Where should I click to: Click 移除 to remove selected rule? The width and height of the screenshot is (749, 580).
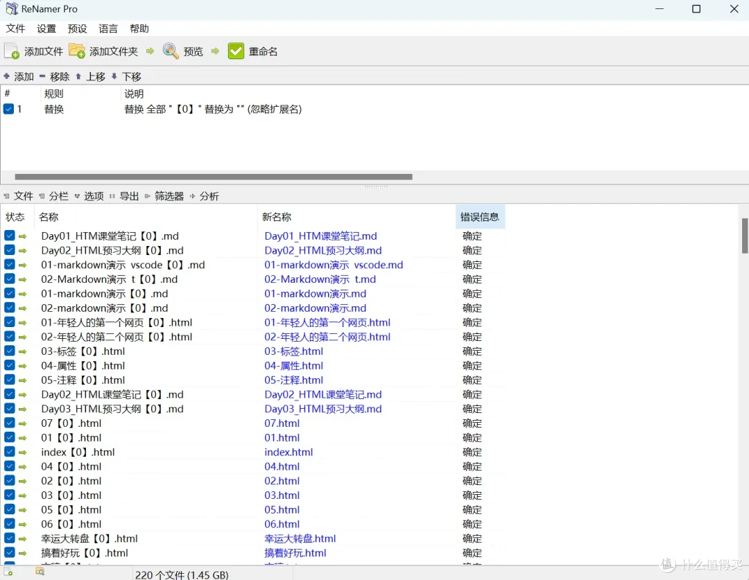coord(60,77)
